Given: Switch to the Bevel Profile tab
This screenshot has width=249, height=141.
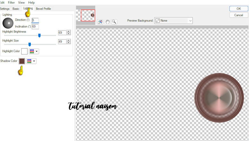Looking at the screenshot, I should 43,9.
